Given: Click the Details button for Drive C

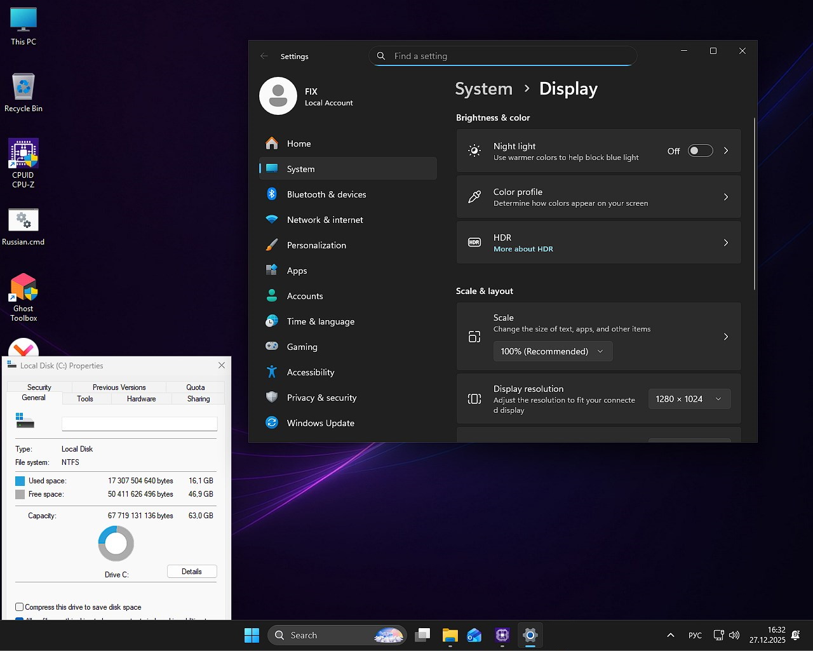Looking at the screenshot, I should [x=192, y=572].
